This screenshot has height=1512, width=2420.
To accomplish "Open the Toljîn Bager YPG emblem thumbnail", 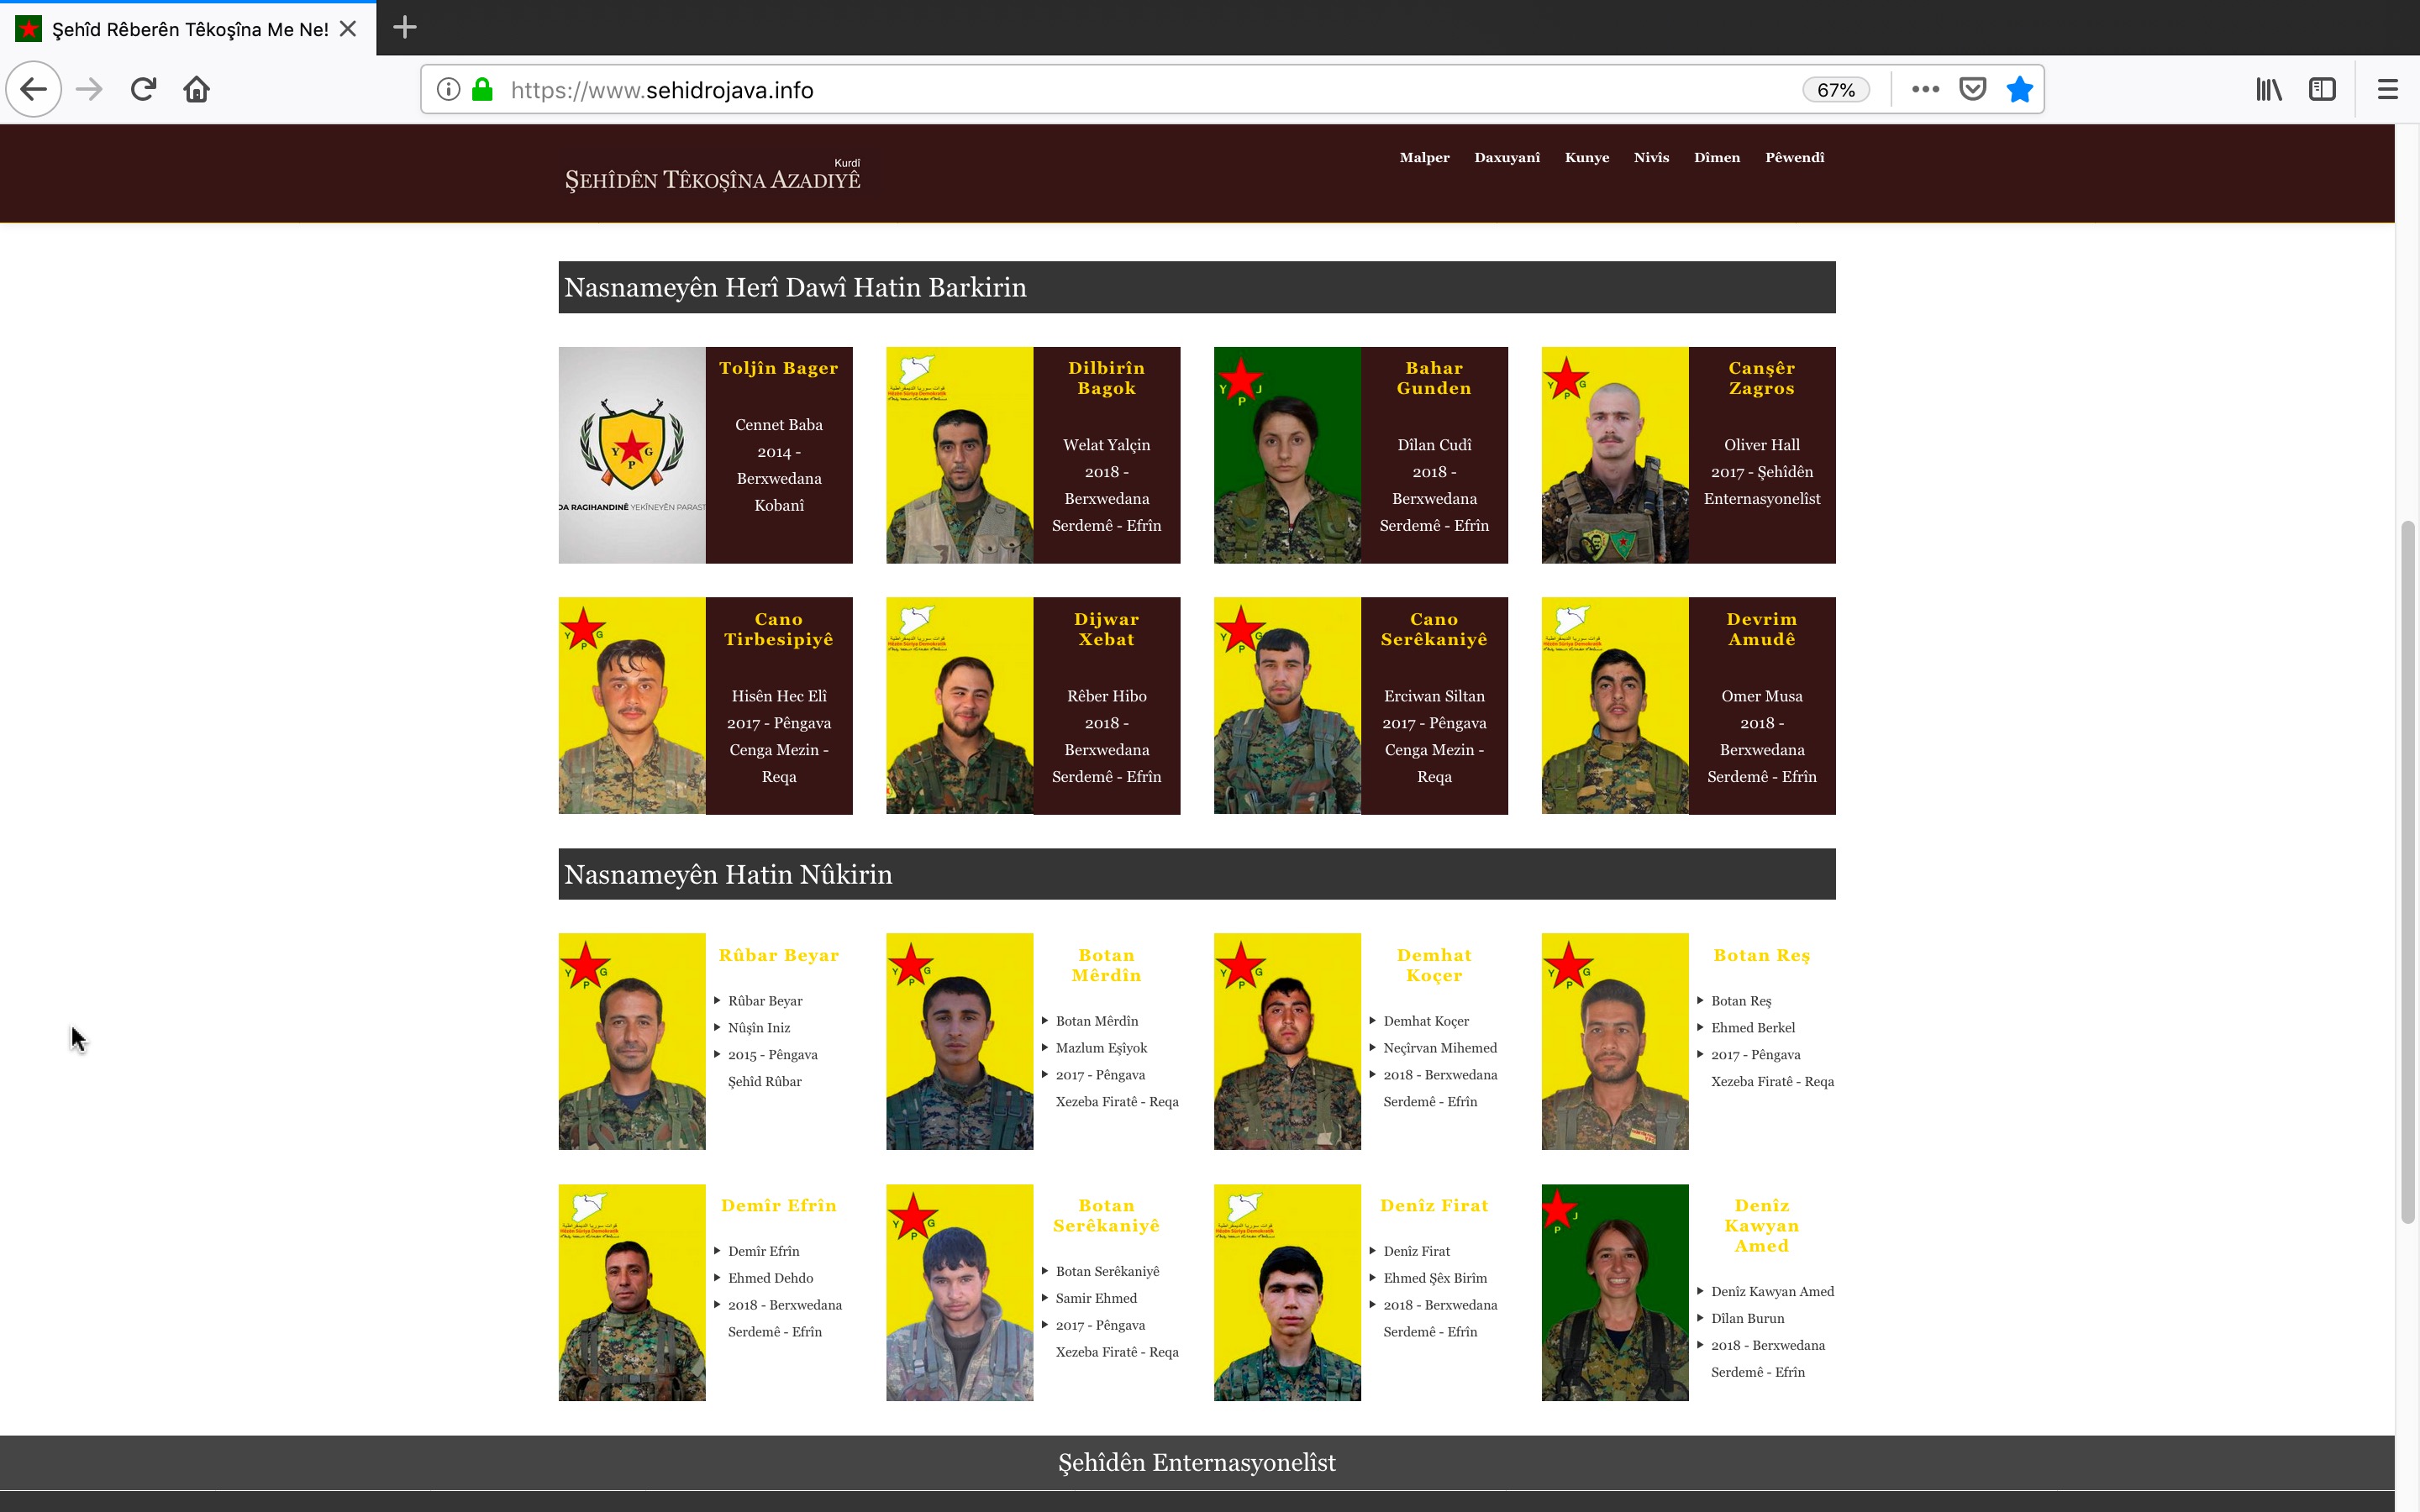I will click(631, 455).
